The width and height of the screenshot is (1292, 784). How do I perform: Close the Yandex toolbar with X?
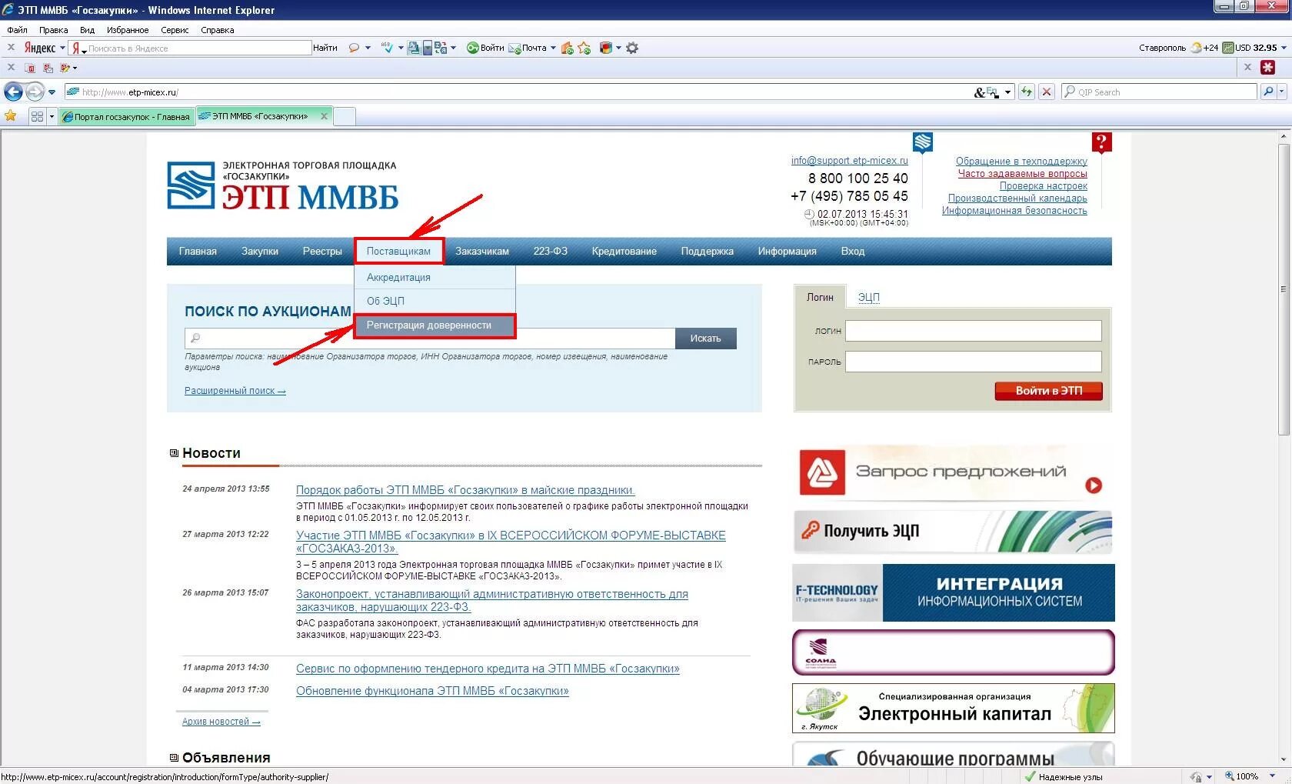click(11, 48)
